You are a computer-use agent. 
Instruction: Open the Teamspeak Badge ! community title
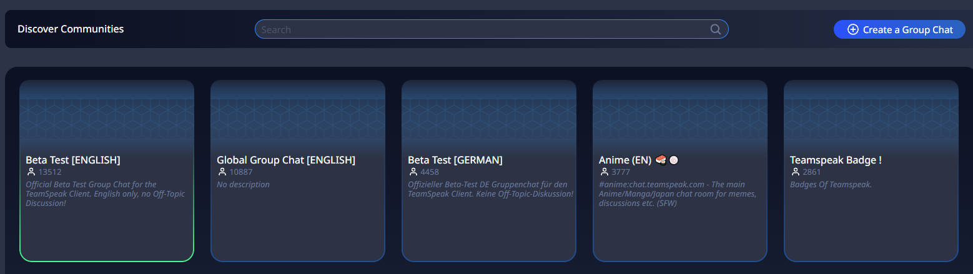pos(836,160)
